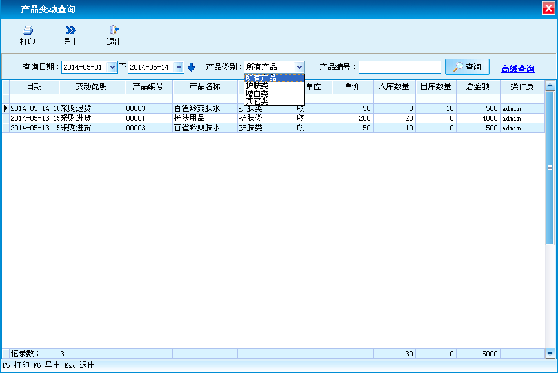Click the blue down arrow beside date range
This screenshot has width=558, height=373.
click(191, 67)
